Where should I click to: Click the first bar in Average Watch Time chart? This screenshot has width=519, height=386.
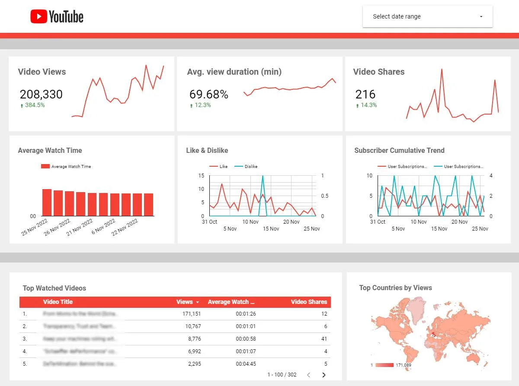click(x=47, y=202)
